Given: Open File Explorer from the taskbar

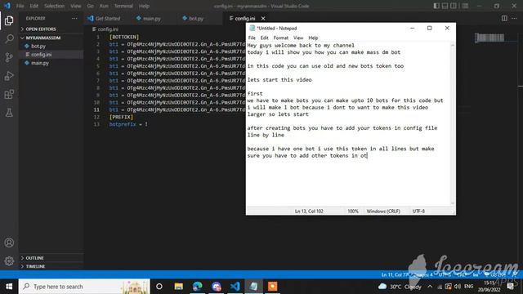Looking at the screenshot, I should click(x=179, y=287).
